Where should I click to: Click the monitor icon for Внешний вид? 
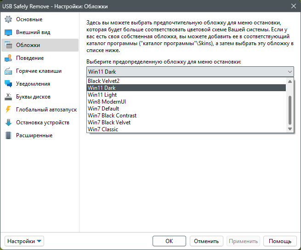click(8, 32)
